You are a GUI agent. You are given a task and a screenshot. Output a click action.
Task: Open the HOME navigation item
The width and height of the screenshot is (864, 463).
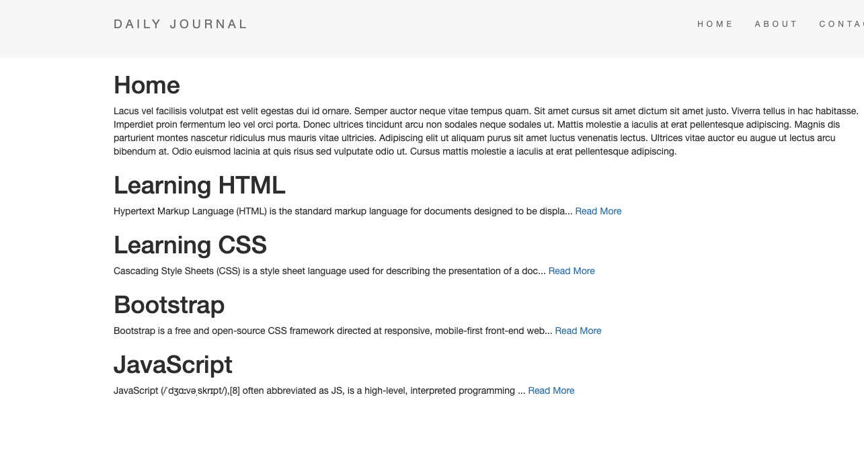(x=715, y=24)
